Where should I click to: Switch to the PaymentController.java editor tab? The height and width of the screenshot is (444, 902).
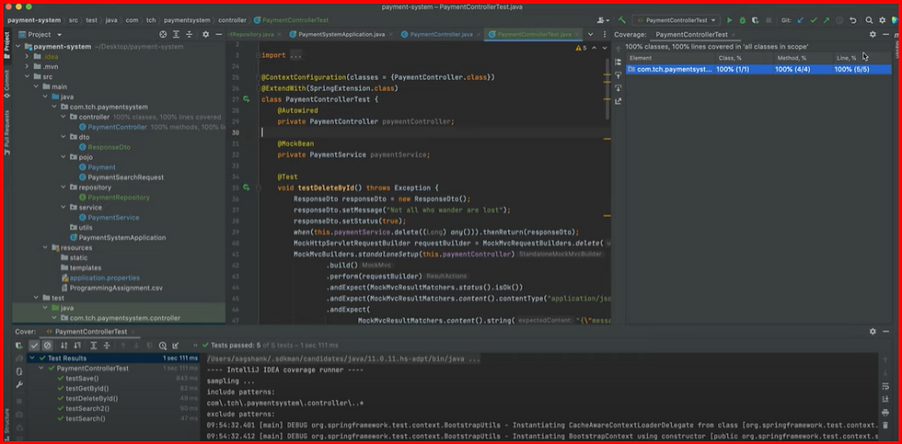pyautogui.click(x=440, y=34)
